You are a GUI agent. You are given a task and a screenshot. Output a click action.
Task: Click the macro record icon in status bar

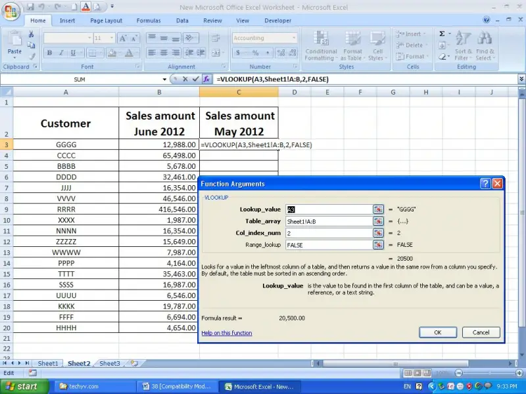[x=32, y=373]
